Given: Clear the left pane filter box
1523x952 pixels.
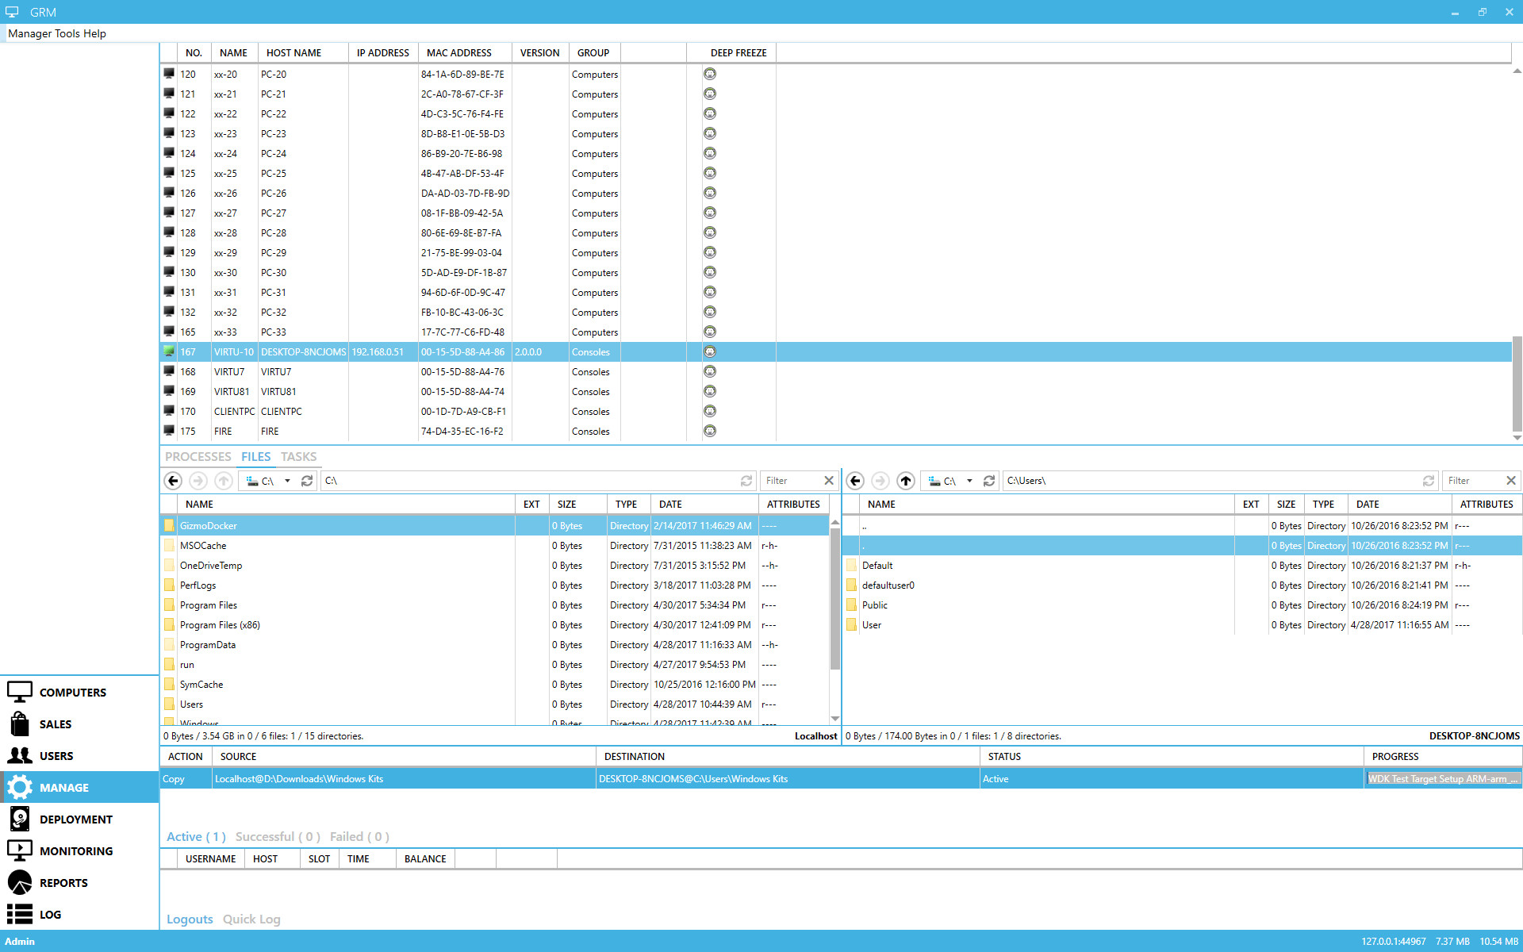Looking at the screenshot, I should (x=829, y=481).
